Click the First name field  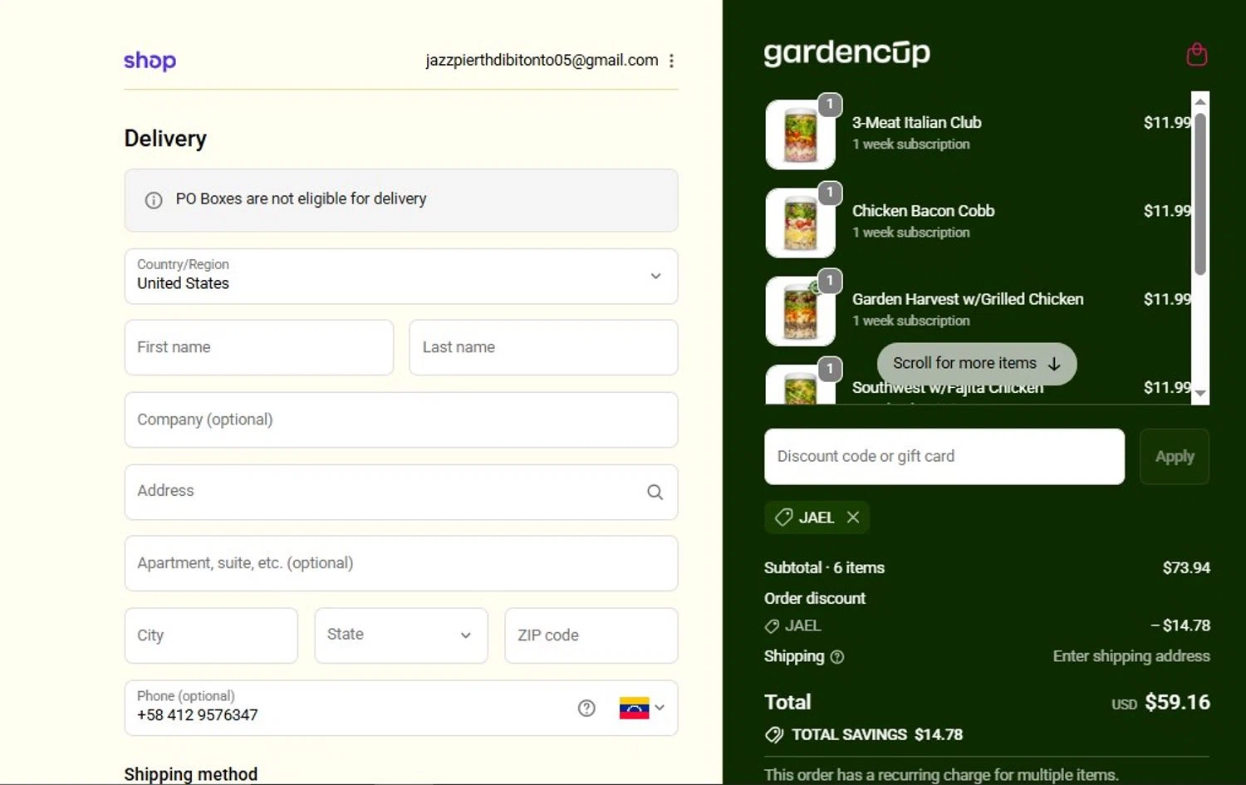coord(259,347)
